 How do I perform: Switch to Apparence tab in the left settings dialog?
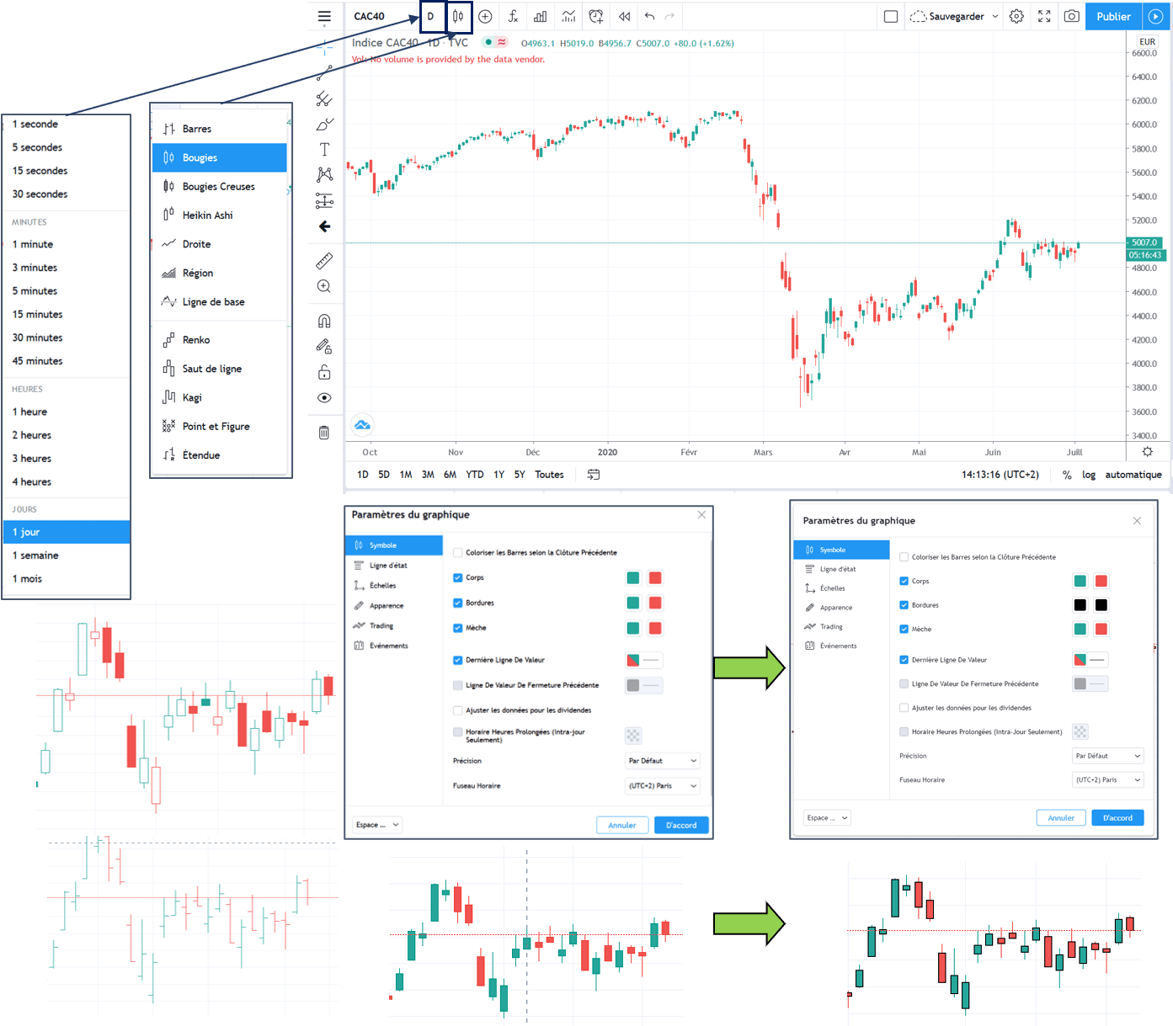click(394, 606)
